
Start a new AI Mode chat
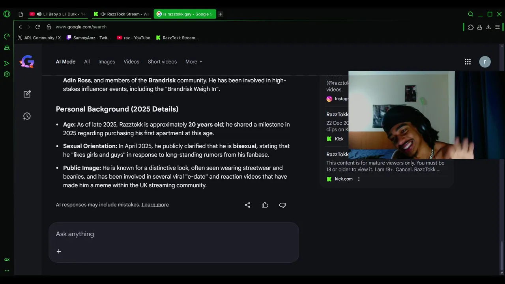(x=27, y=94)
